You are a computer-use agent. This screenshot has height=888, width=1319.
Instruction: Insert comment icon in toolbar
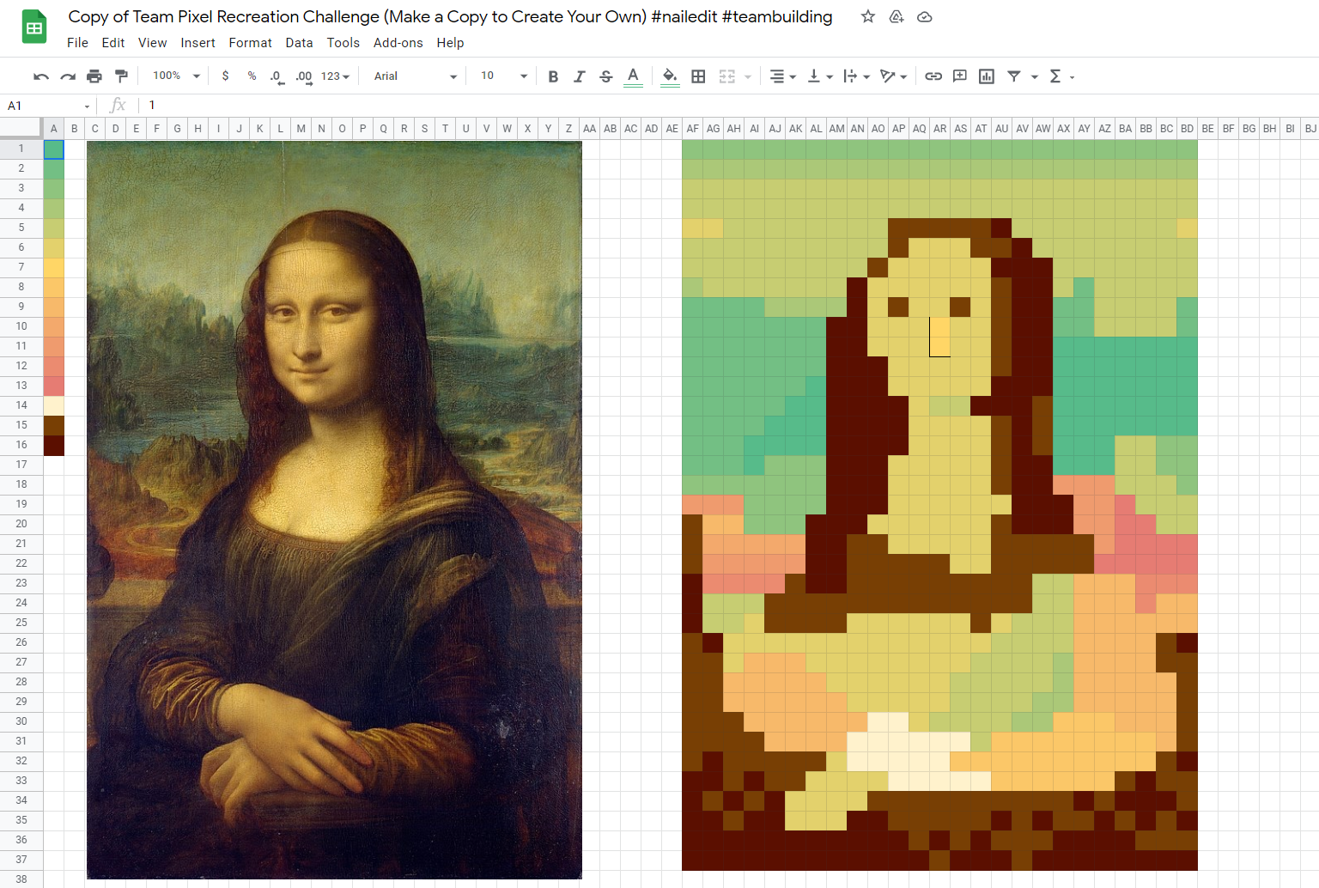960,76
